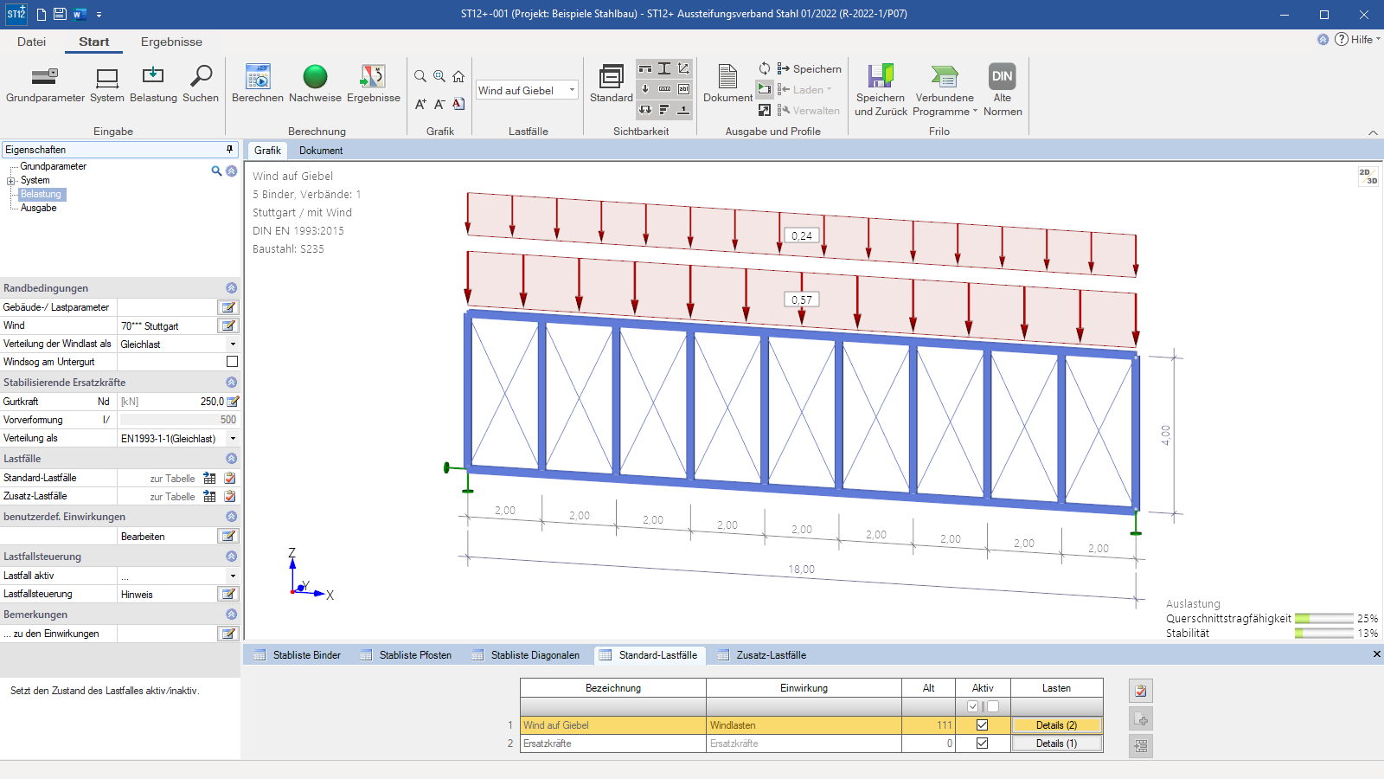Click zur Tabelle in Standard-Lastfälle row
Image resolution: width=1384 pixels, height=779 pixels.
(172, 479)
